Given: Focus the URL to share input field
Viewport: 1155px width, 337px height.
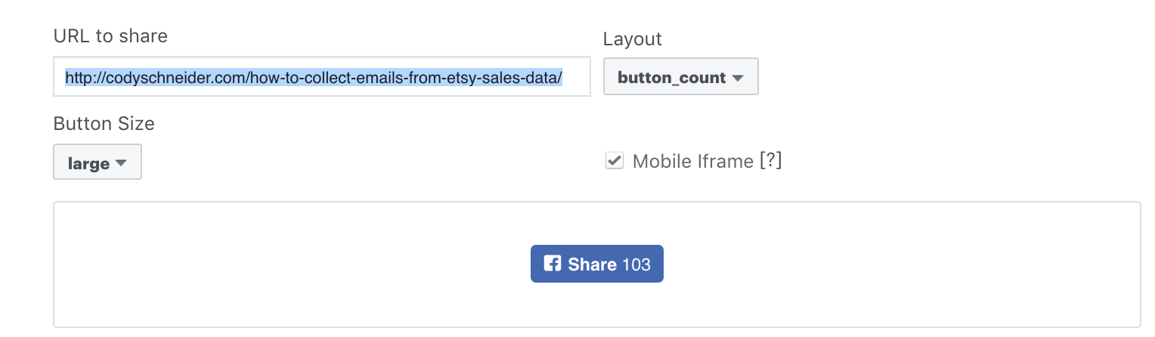Looking at the screenshot, I should [x=322, y=77].
